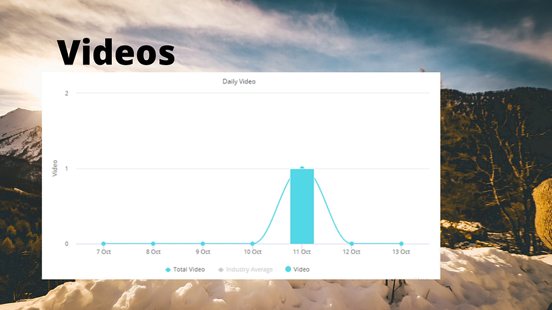The width and height of the screenshot is (552, 310).
Task: Click the 11 Oct video bar
Action: pyautogui.click(x=302, y=206)
